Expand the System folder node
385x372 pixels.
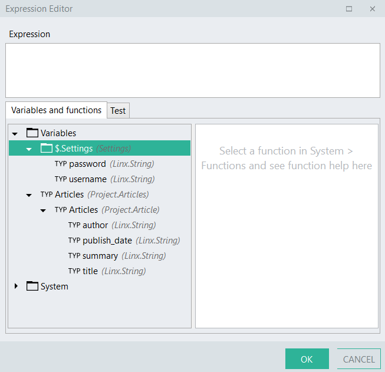click(x=16, y=286)
